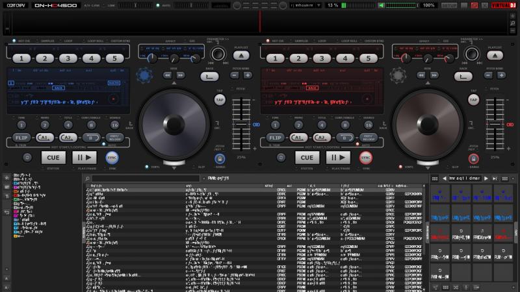Select HOT CUE mode on left deck
This screenshot has height=292, width=520.
(x=21, y=41)
